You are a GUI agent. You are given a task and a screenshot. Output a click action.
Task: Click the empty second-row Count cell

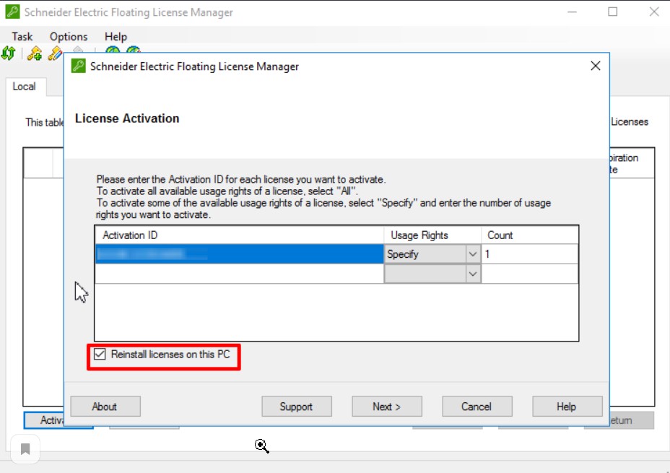click(530, 274)
